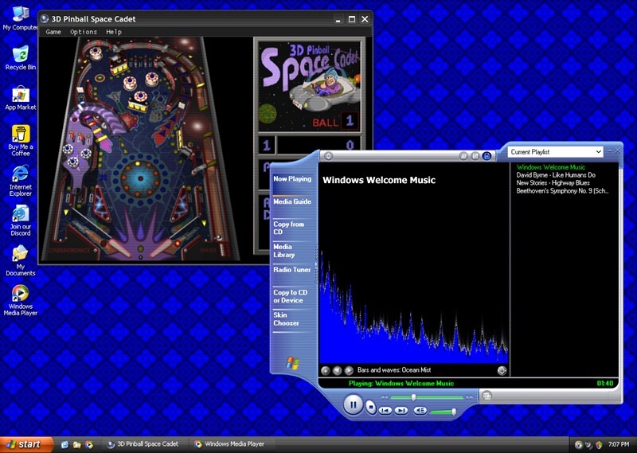This screenshot has height=453, width=637.
Task: Open App Market on the desktop
Action: 21,98
